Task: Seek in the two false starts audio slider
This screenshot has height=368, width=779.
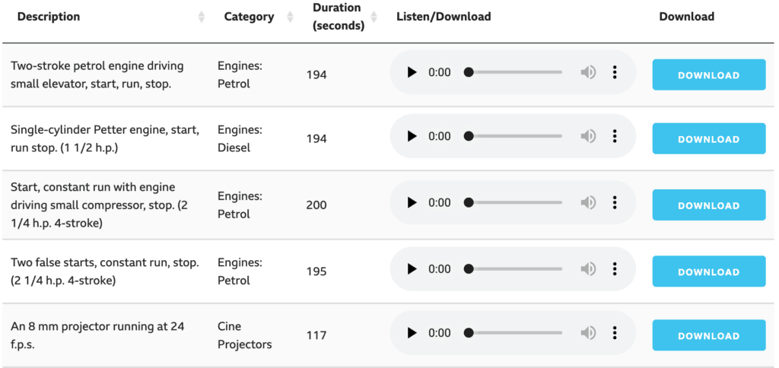Action: [x=514, y=268]
